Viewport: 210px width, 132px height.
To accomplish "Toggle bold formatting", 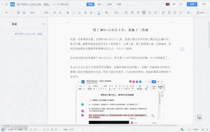I will (68, 13).
